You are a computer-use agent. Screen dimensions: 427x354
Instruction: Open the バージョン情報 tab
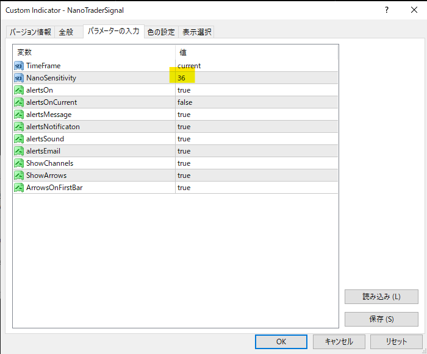click(30, 32)
